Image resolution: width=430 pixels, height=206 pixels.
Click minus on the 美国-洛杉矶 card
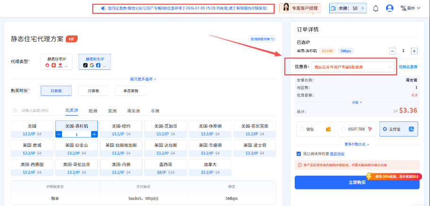[x=59, y=134]
